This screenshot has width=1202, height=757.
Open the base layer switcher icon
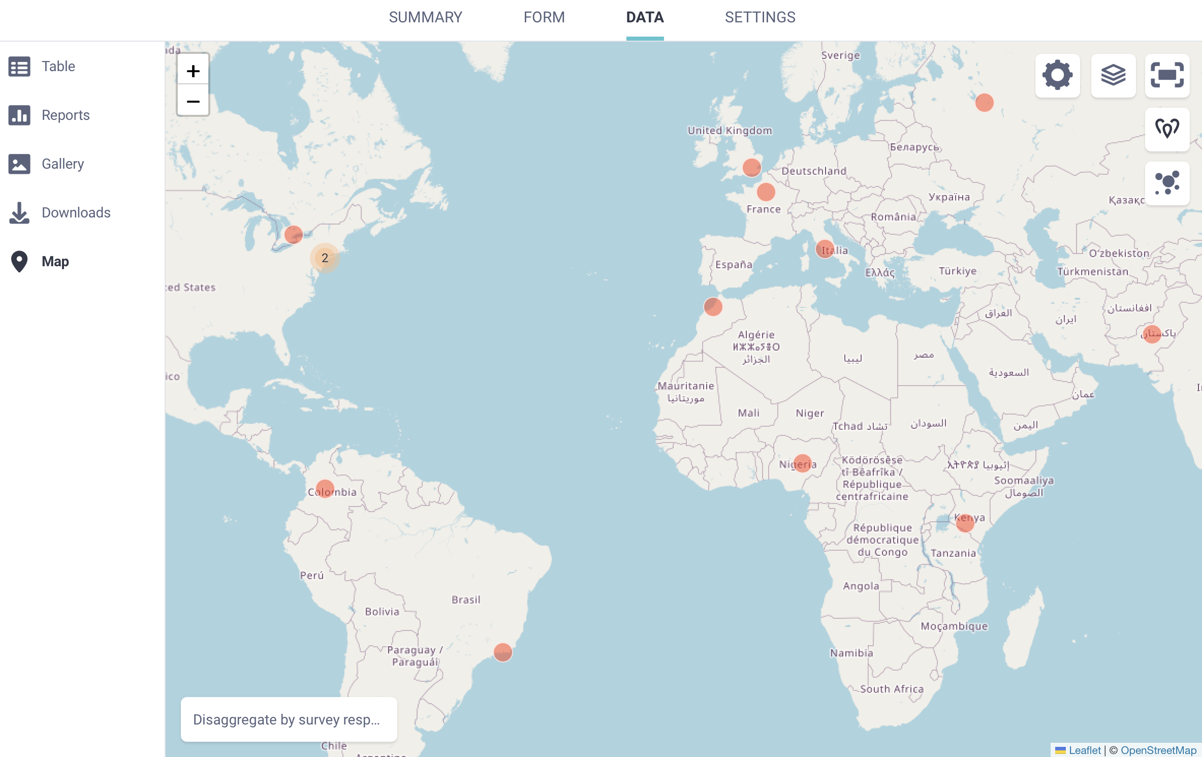[1114, 75]
